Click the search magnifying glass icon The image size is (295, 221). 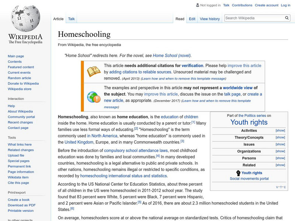click(x=287, y=18)
